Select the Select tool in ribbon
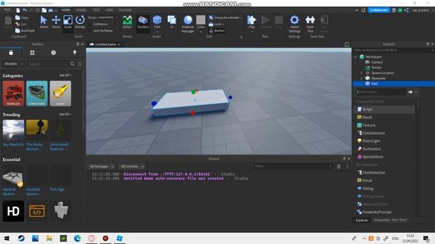Screen dimensions: 435x244 pos(43,22)
